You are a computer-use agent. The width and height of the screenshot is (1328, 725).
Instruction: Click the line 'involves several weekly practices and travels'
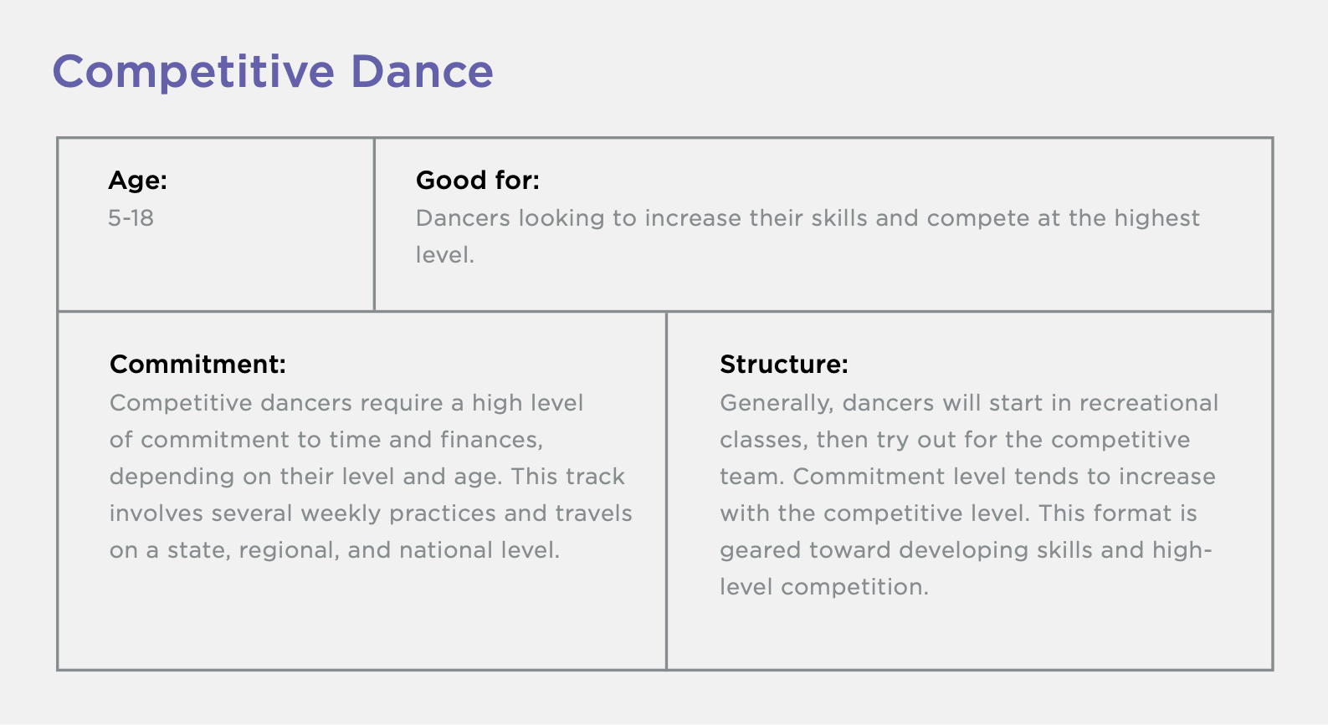(x=370, y=513)
